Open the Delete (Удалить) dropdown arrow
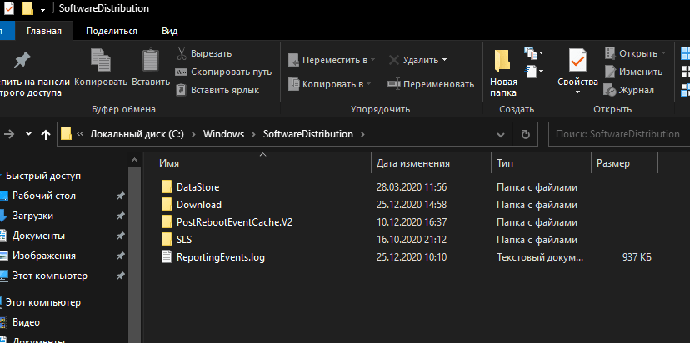Image resolution: width=690 pixels, height=343 pixels. [444, 60]
